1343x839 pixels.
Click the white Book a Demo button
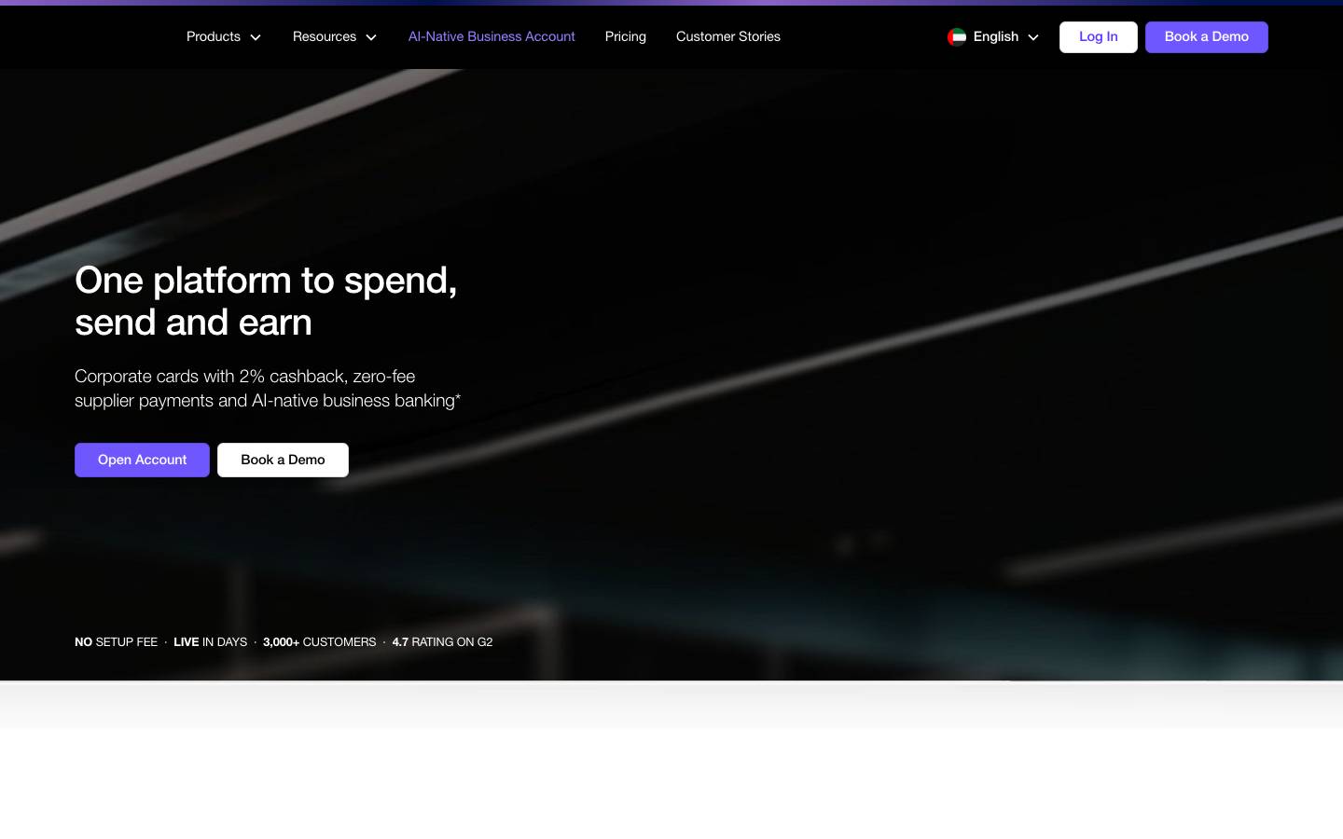pos(283,460)
